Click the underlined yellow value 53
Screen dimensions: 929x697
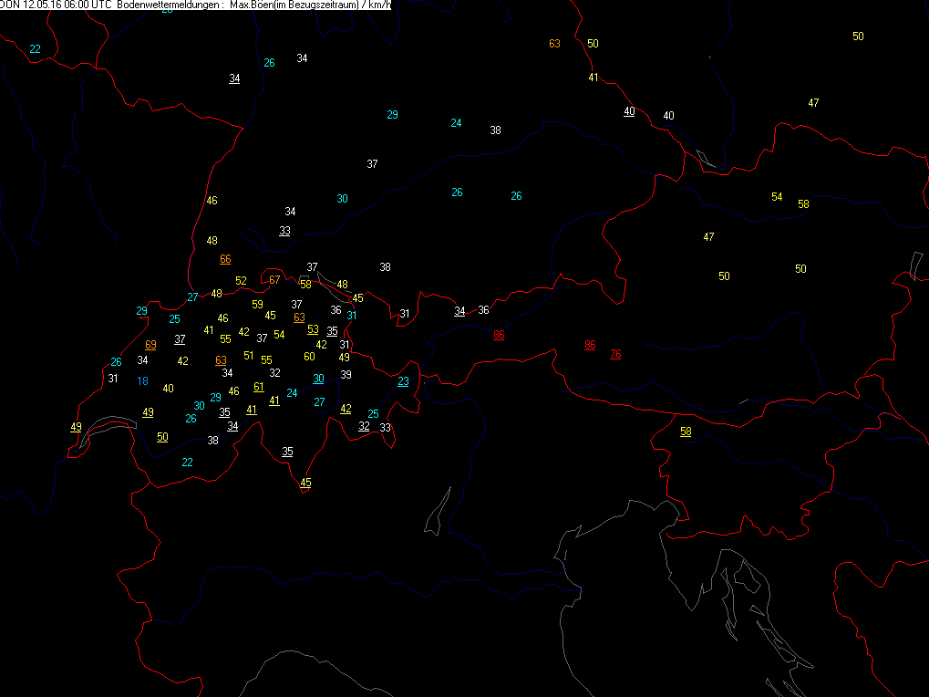click(x=313, y=329)
